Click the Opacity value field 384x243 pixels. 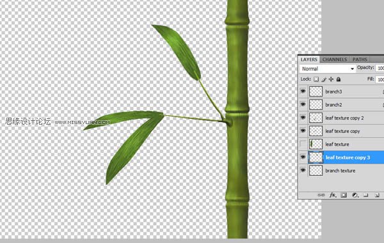(x=380, y=68)
